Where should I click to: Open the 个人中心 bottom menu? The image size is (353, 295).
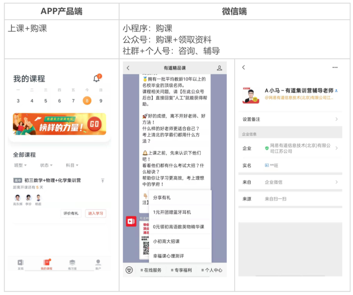click(211, 270)
